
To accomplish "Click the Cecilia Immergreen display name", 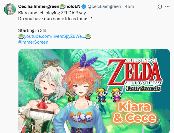I will (39, 6).
